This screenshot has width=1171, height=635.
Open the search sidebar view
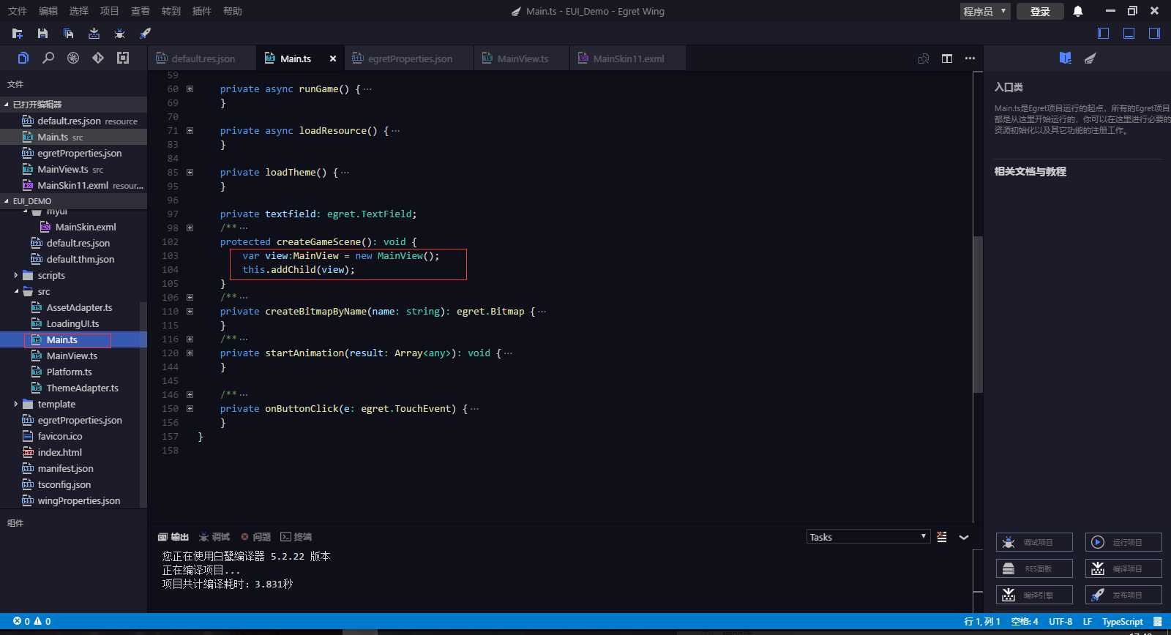point(48,58)
